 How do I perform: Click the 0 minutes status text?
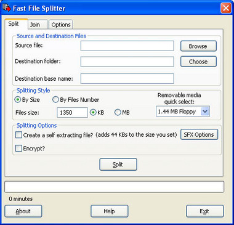21,199
